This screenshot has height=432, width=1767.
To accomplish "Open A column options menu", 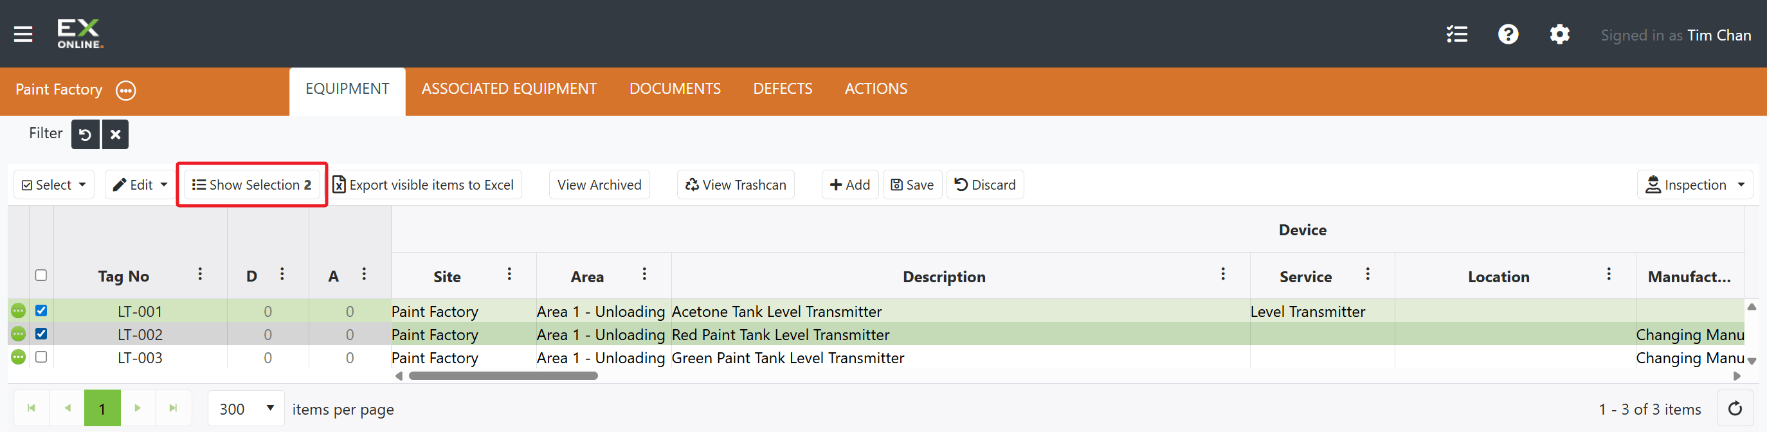I will pos(364,274).
